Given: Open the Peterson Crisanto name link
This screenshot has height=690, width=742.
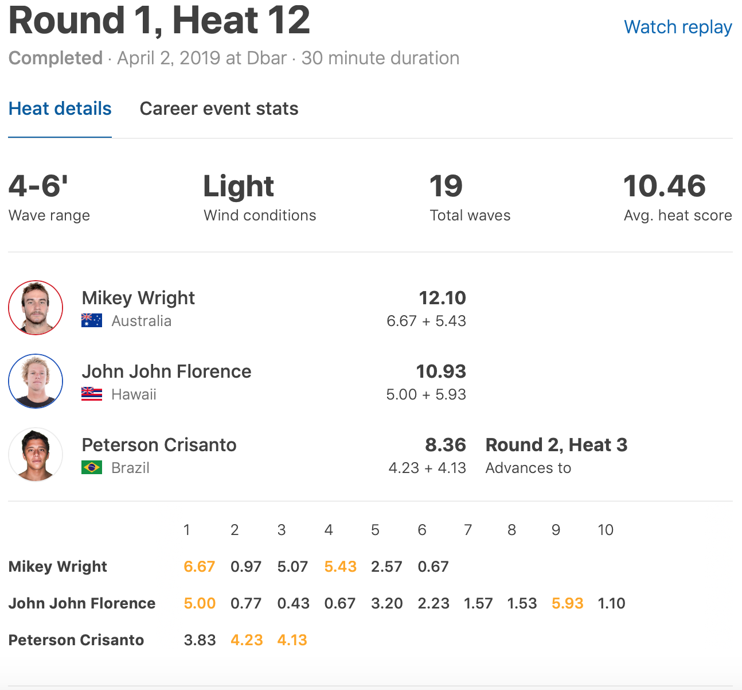Looking at the screenshot, I should [x=159, y=445].
